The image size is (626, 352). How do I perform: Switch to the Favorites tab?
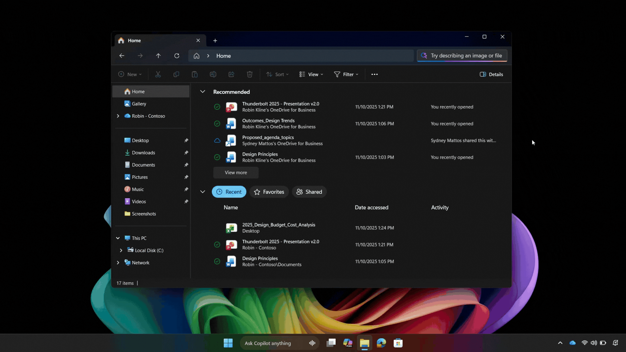coord(269,192)
